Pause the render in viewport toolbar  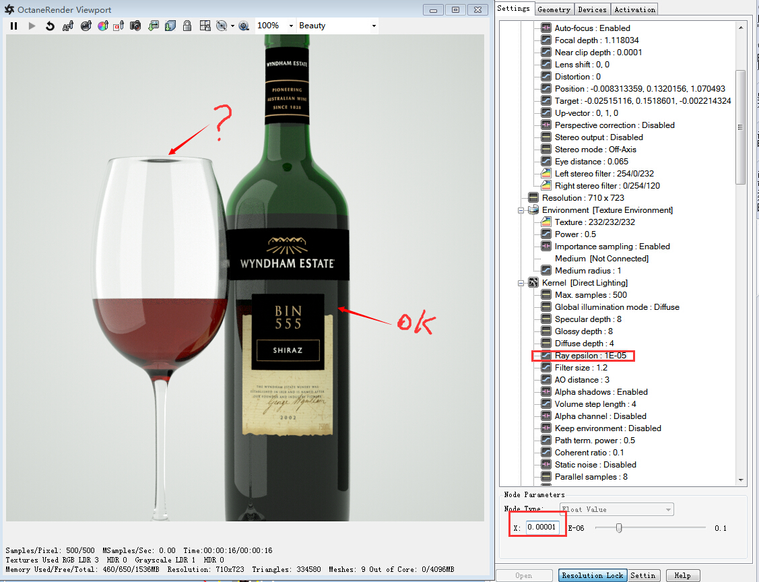pyautogui.click(x=14, y=26)
